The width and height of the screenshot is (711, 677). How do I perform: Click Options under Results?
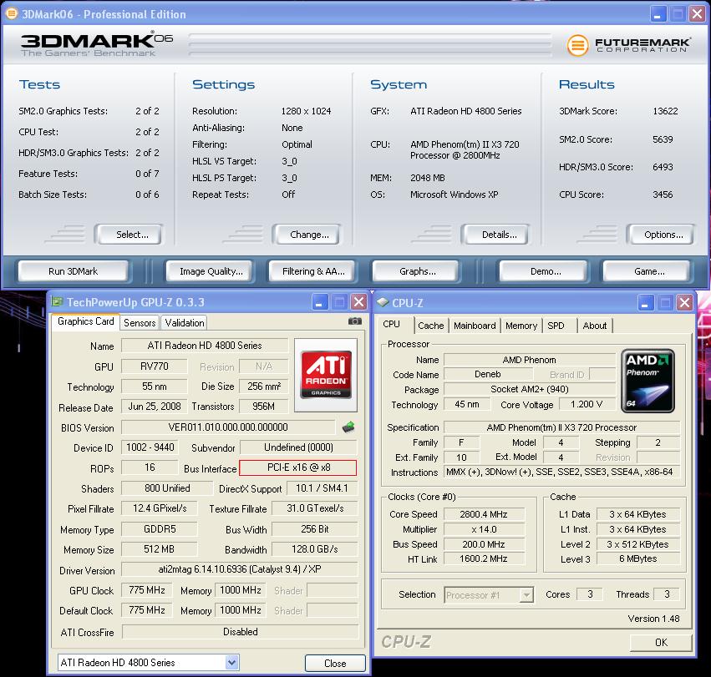663,235
